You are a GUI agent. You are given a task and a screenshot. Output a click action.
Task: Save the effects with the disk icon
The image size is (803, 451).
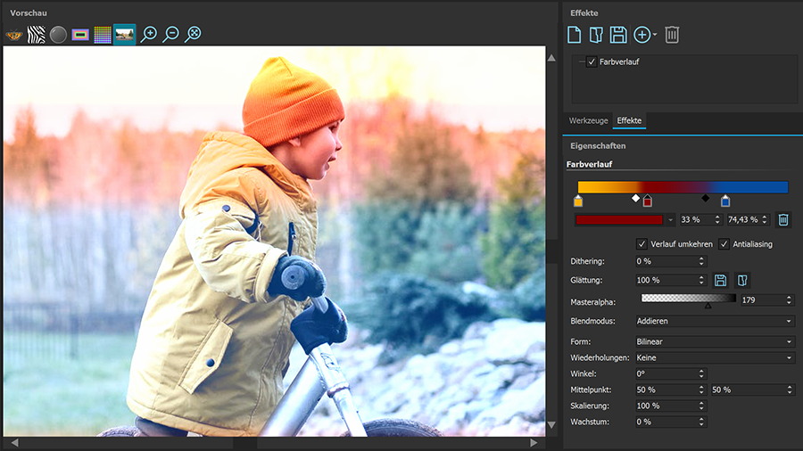[x=617, y=35]
